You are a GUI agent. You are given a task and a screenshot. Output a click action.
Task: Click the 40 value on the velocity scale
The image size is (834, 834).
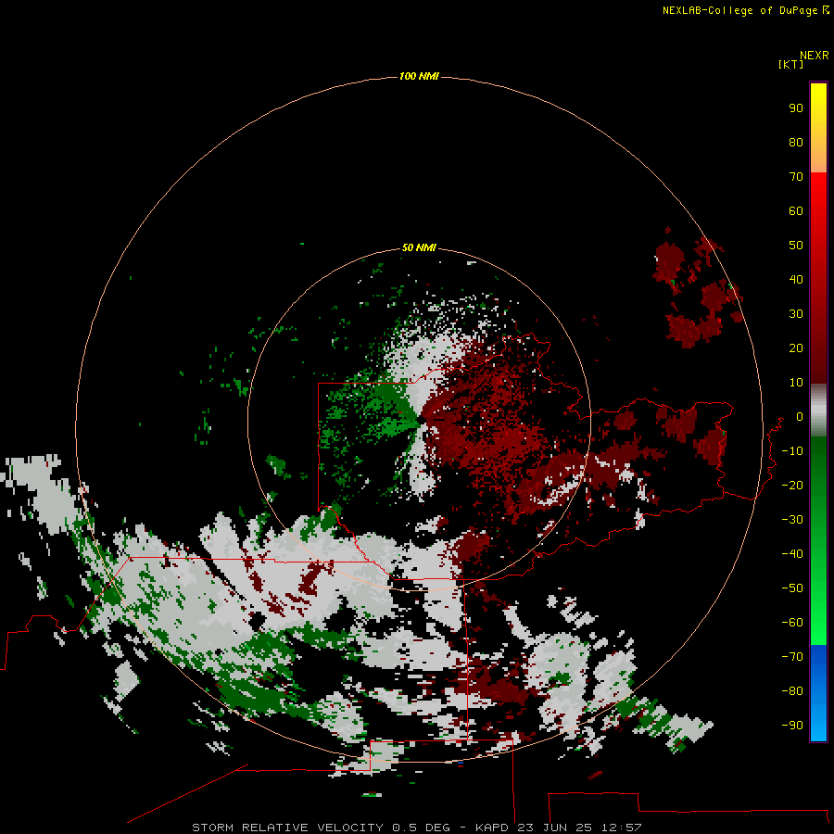coord(796,279)
